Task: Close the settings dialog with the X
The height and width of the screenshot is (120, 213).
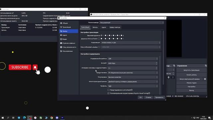Action: (164, 18)
